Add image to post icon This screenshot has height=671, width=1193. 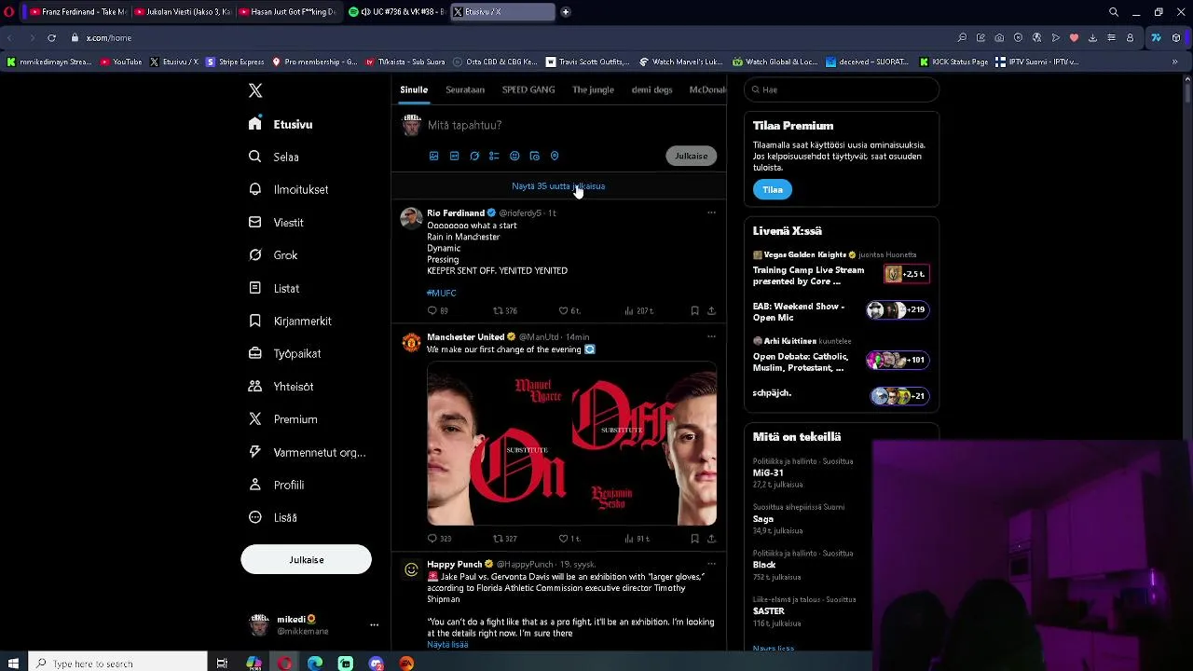[x=433, y=156]
